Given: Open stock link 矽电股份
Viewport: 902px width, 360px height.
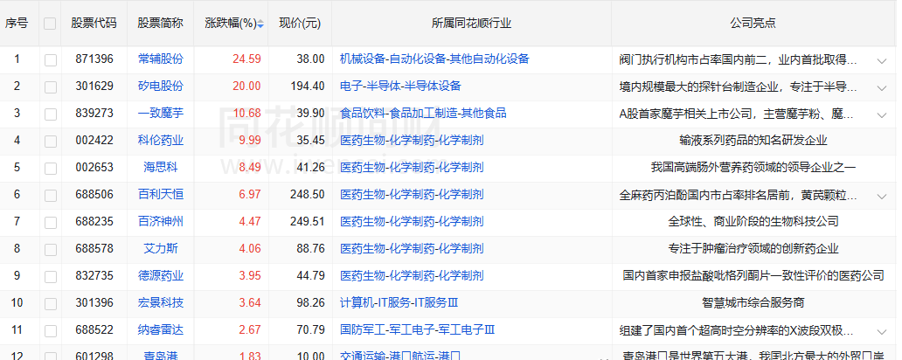Looking at the screenshot, I should [161, 86].
